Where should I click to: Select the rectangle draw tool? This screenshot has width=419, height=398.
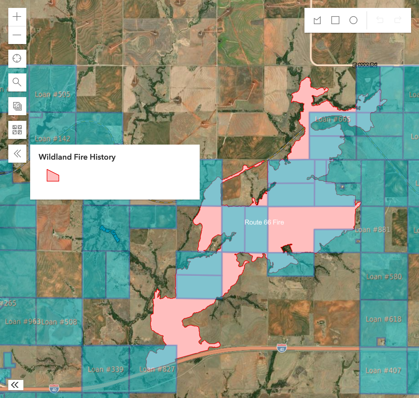[335, 20]
